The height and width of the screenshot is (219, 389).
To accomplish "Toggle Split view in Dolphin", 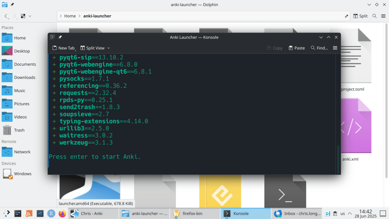I will [360, 16].
